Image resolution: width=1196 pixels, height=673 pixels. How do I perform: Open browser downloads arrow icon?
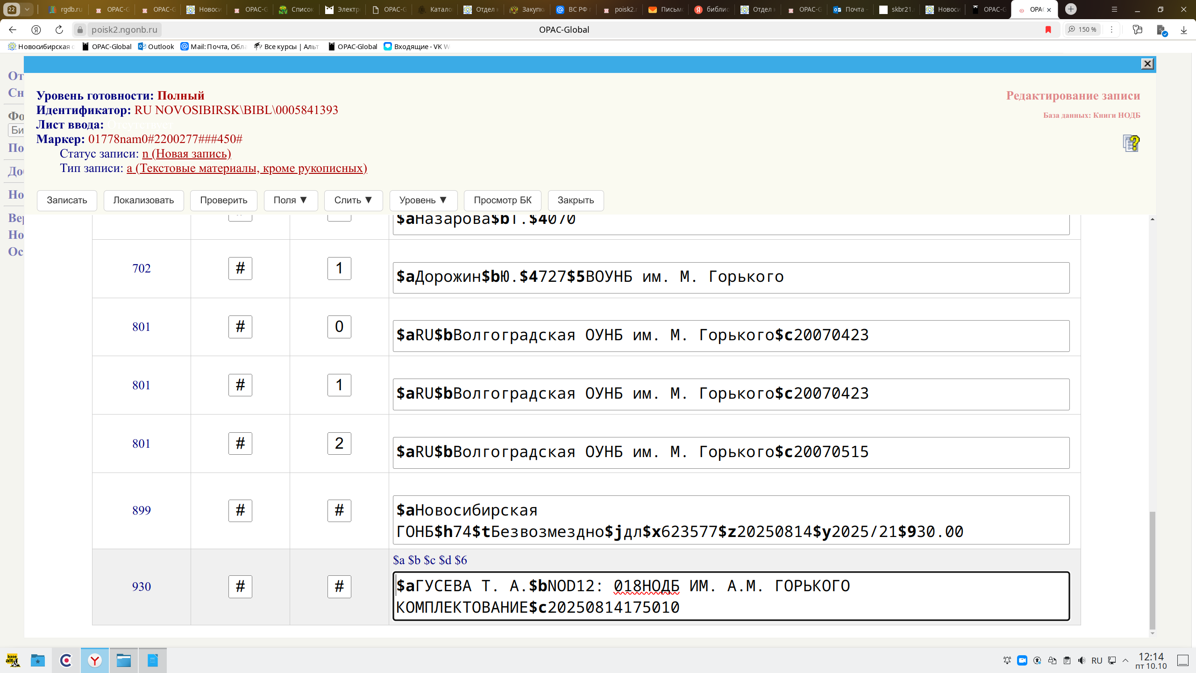pyautogui.click(x=1183, y=29)
